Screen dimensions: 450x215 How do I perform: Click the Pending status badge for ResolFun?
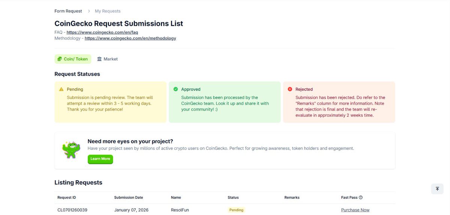coord(237,210)
